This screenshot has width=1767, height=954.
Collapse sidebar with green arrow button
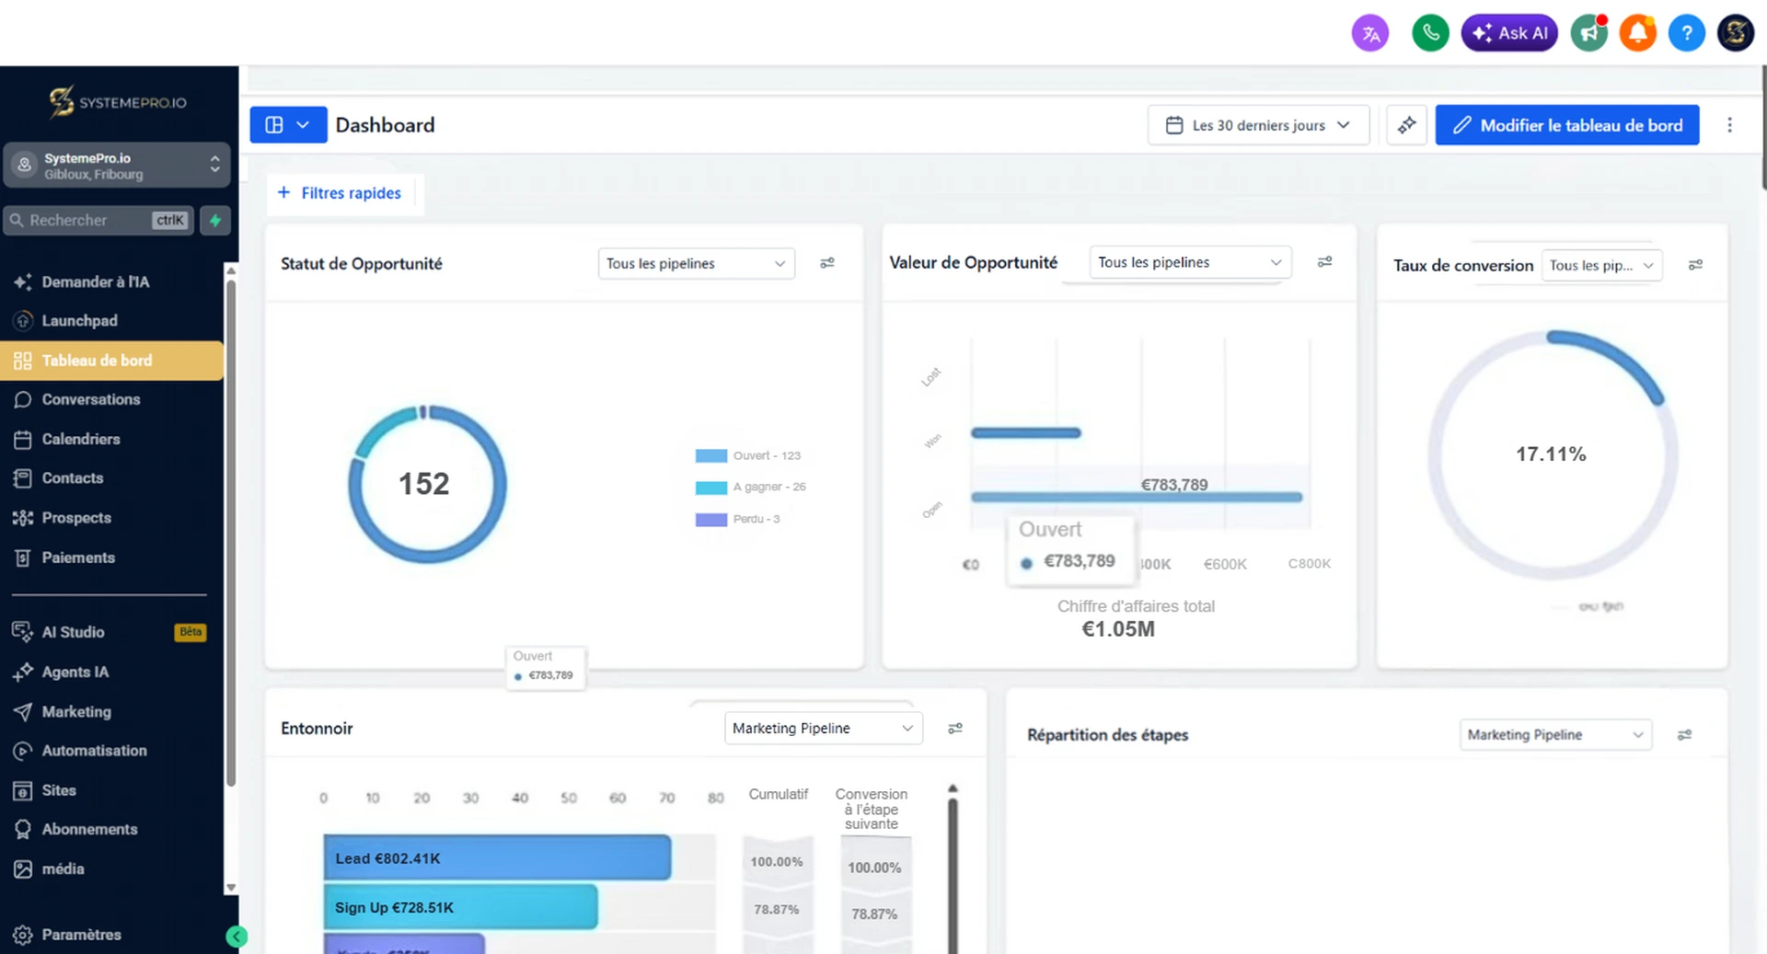point(237,937)
